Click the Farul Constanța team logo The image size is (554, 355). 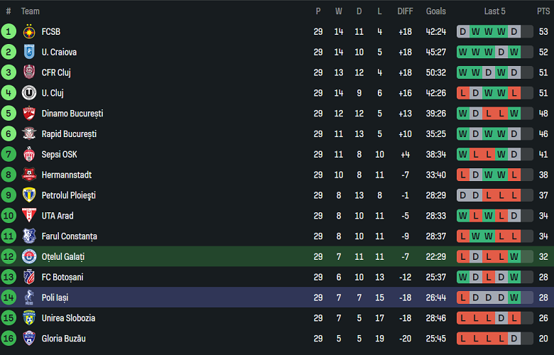[29, 236]
